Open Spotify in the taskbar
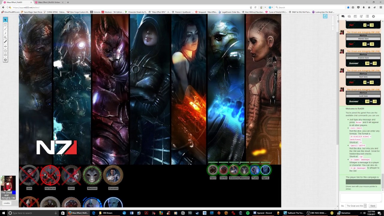384x216 pixels. [248, 213]
